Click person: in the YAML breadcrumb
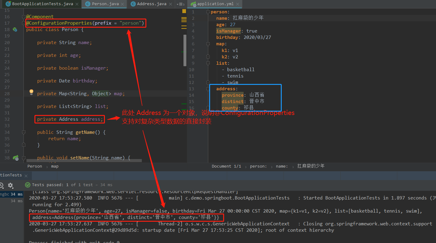This screenshot has height=243, width=436. coord(258,166)
